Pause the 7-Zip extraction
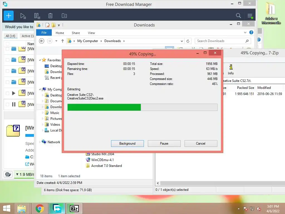 coord(164,144)
